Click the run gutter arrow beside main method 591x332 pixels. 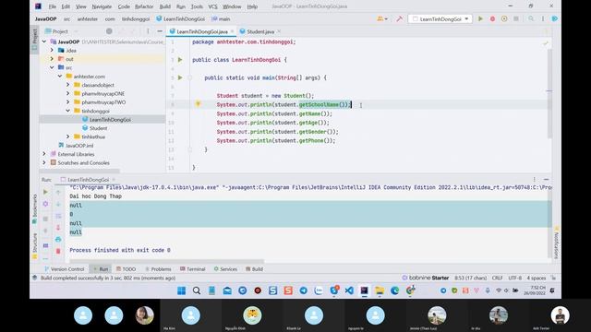(x=180, y=77)
